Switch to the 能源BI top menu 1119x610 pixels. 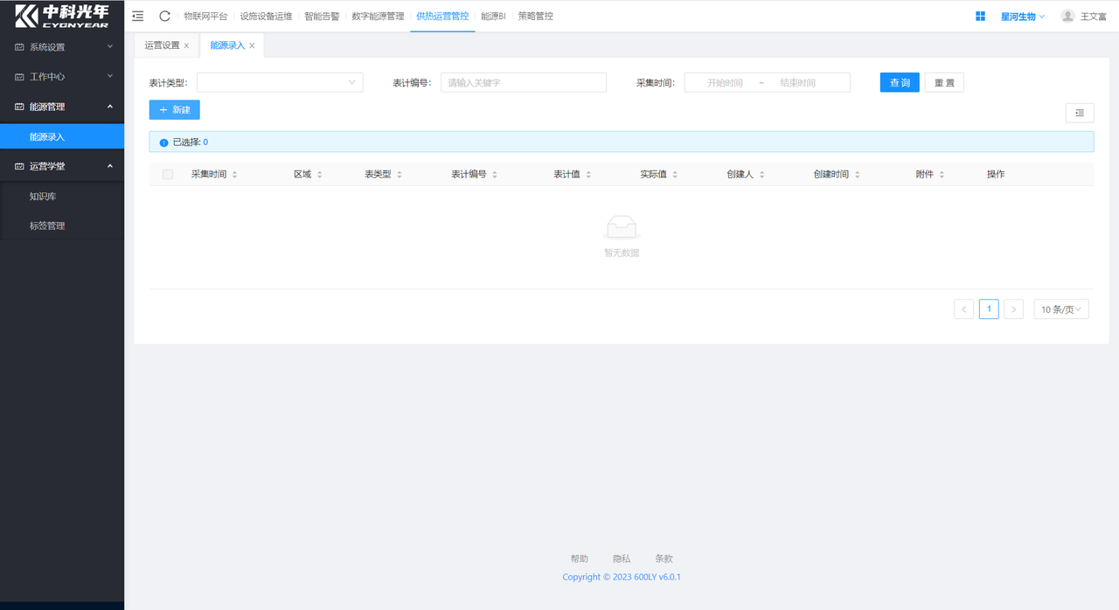[x=493, y=16]
